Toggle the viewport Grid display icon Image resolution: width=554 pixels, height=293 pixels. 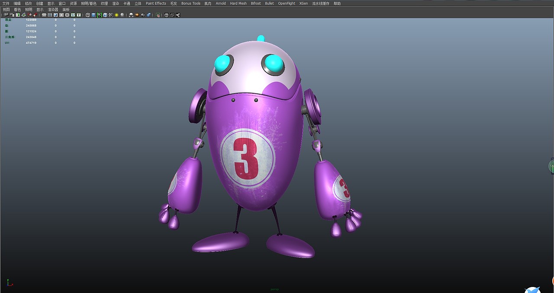pyautogui.click(x=44, y=15)
